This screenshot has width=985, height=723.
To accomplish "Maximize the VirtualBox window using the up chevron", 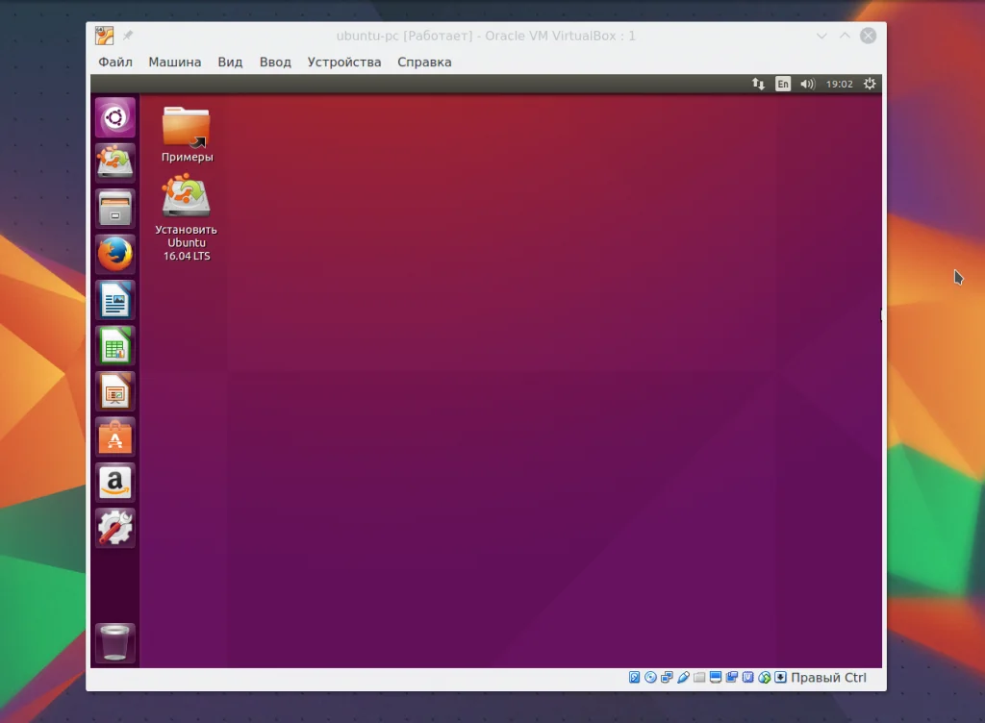I will pyautogui.click(x=845, y=36).
